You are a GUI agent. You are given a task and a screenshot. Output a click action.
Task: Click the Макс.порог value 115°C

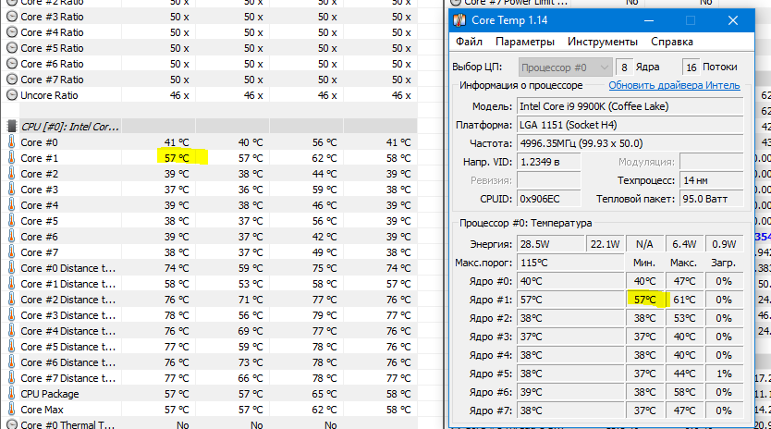[x=570, y=263]
